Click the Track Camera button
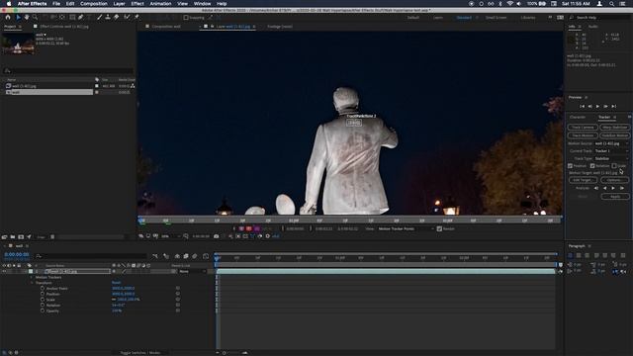Image resolution: width=633 pixels, height=356 pixels. tap(583, 128)
